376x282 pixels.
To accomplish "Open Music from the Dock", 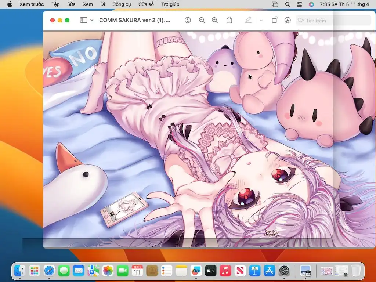I will [225, 271].
